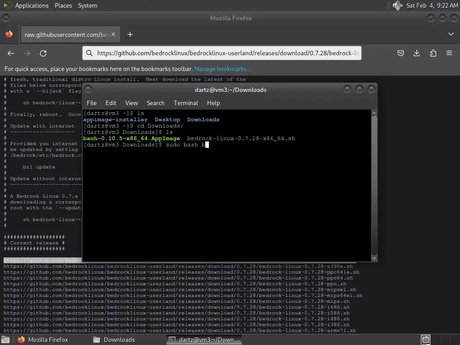Reload the page in Firefox

point(43,53)
